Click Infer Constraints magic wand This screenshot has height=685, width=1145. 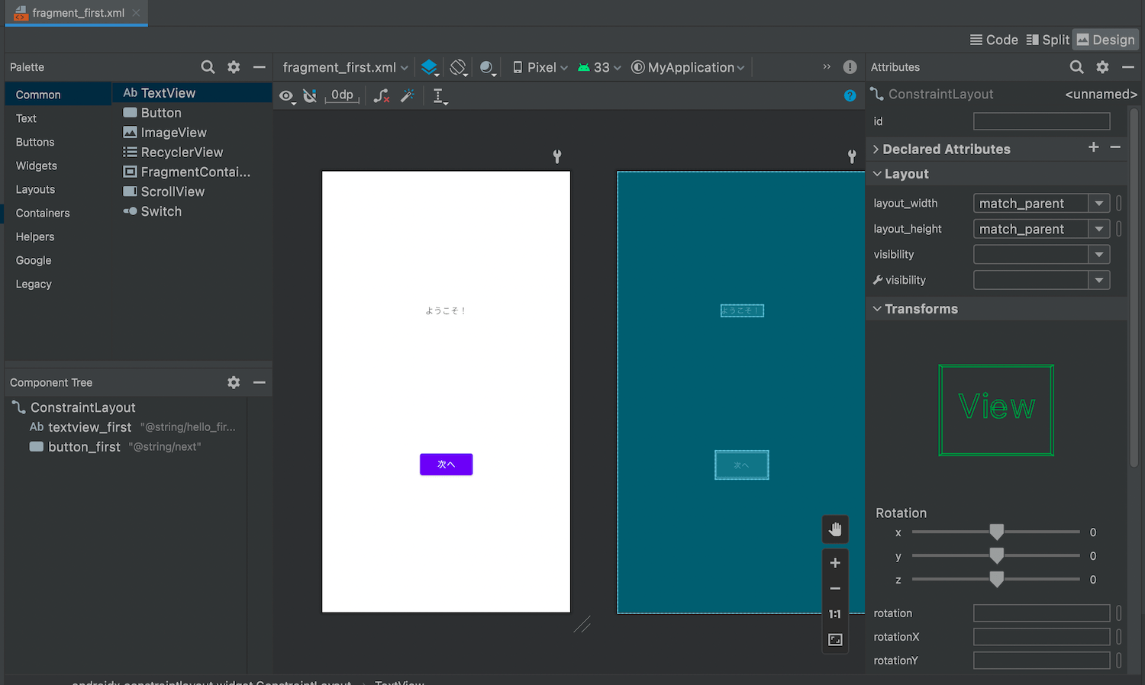(x=408, y=96)
